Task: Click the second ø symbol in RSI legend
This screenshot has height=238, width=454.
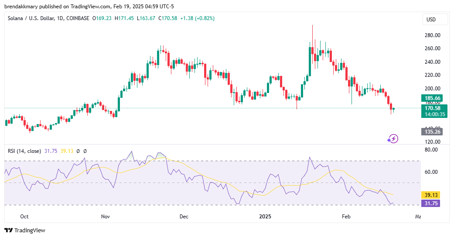Action: pos(85,151)
